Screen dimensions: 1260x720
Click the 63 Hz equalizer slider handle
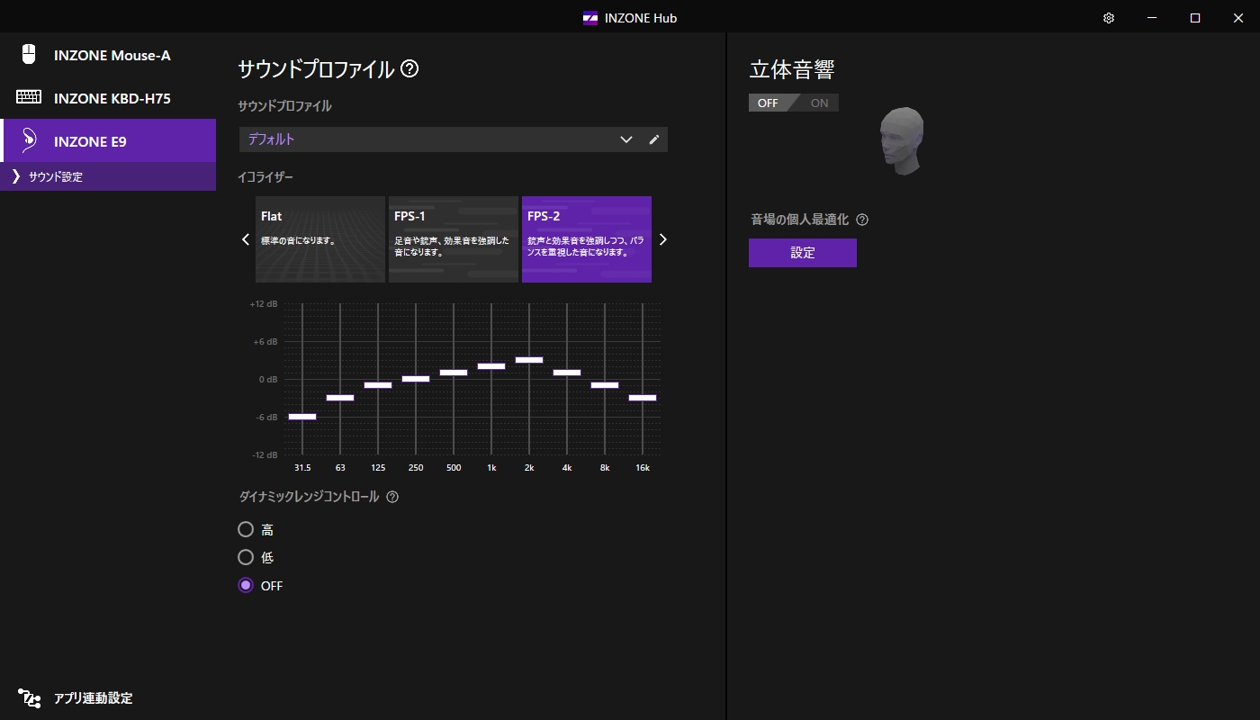[340, 398]
